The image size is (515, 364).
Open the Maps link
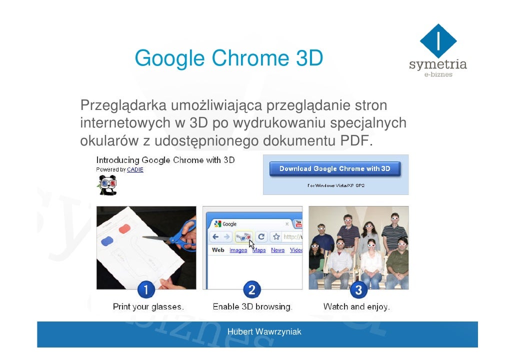[x=259, y=250]
